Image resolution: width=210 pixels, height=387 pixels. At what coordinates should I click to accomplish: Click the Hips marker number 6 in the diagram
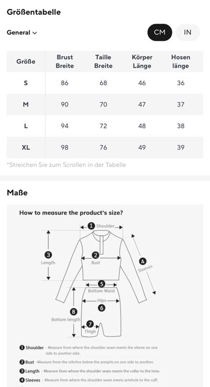(x=101, y=308)
